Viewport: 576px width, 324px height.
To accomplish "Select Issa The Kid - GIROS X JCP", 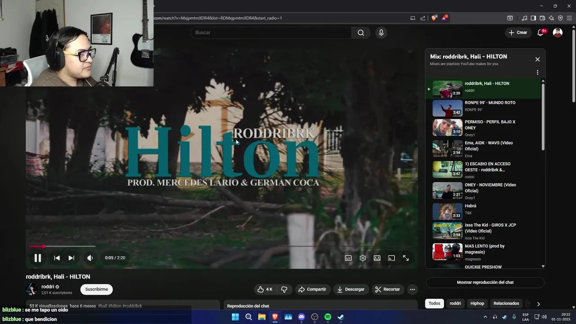I will 484,231.
